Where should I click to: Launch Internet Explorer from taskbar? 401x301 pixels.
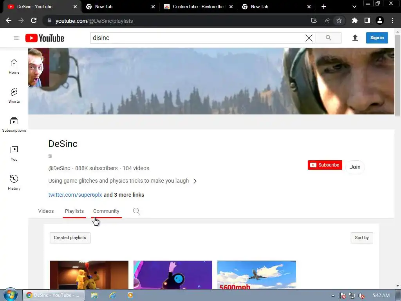tap(112, 296)
